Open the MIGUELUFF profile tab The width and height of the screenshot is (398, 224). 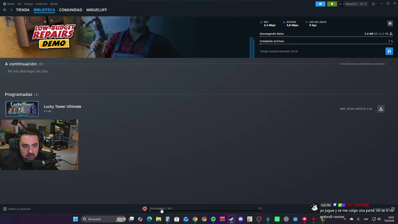click(x=97, y=10)
